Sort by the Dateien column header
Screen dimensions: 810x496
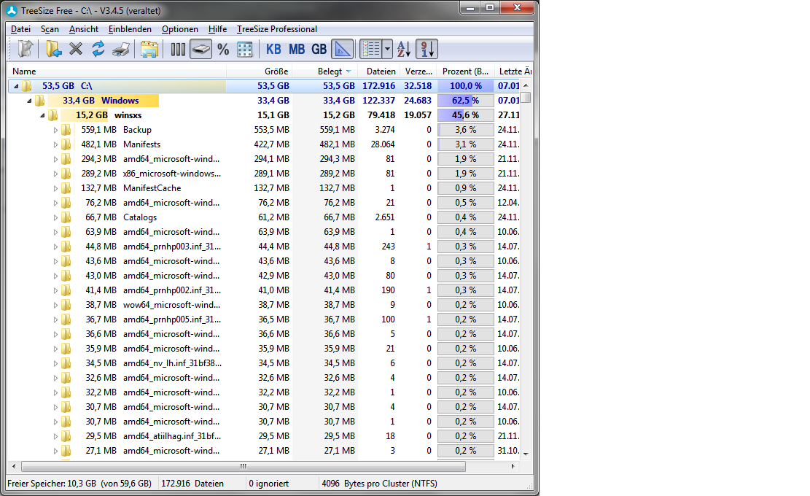(x=378, y=71)
